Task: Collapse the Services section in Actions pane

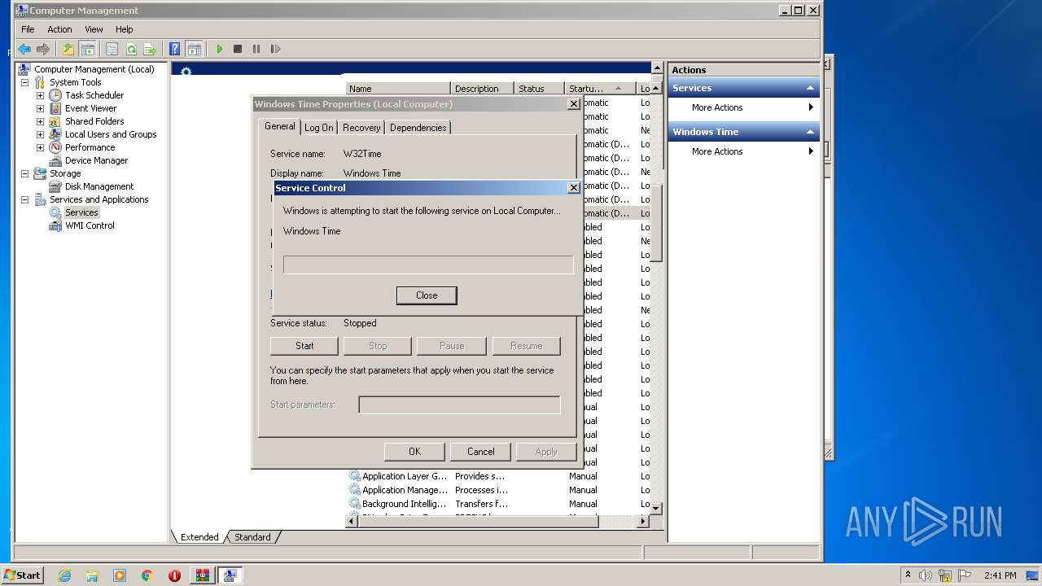Action: pos(810,88)
